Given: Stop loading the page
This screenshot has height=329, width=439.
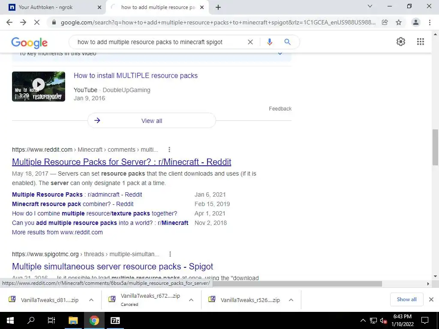Looking at the screenshot, I should pyautogui.click(x=37, y=22).
